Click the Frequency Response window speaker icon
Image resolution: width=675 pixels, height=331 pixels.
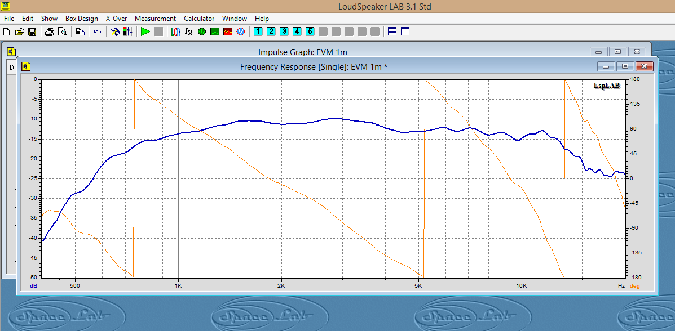coord(26,66)
